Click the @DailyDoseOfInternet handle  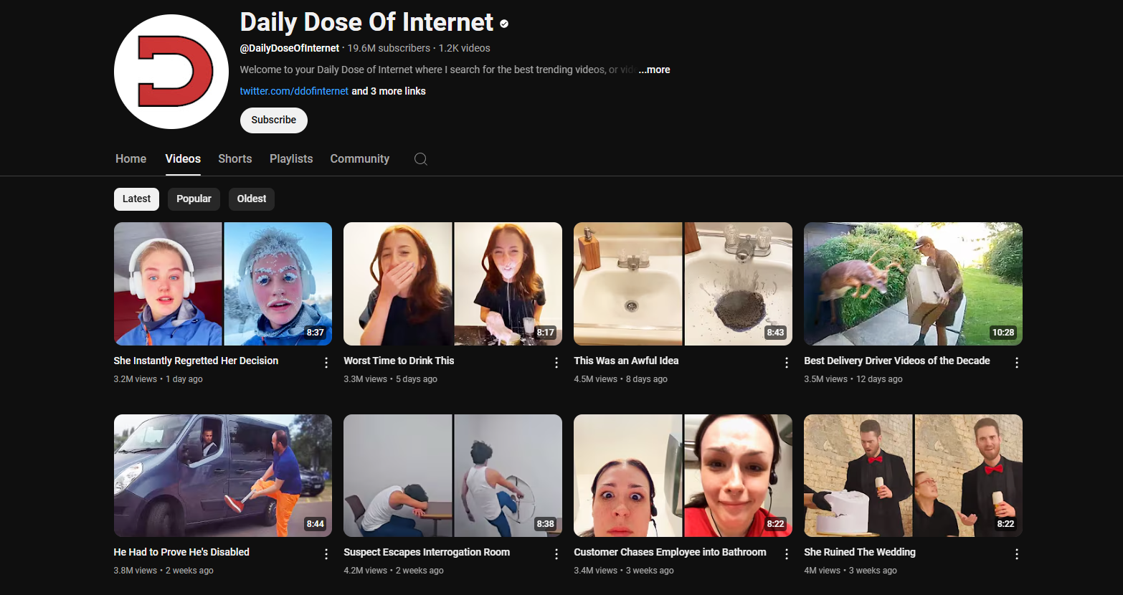(290, 48)
